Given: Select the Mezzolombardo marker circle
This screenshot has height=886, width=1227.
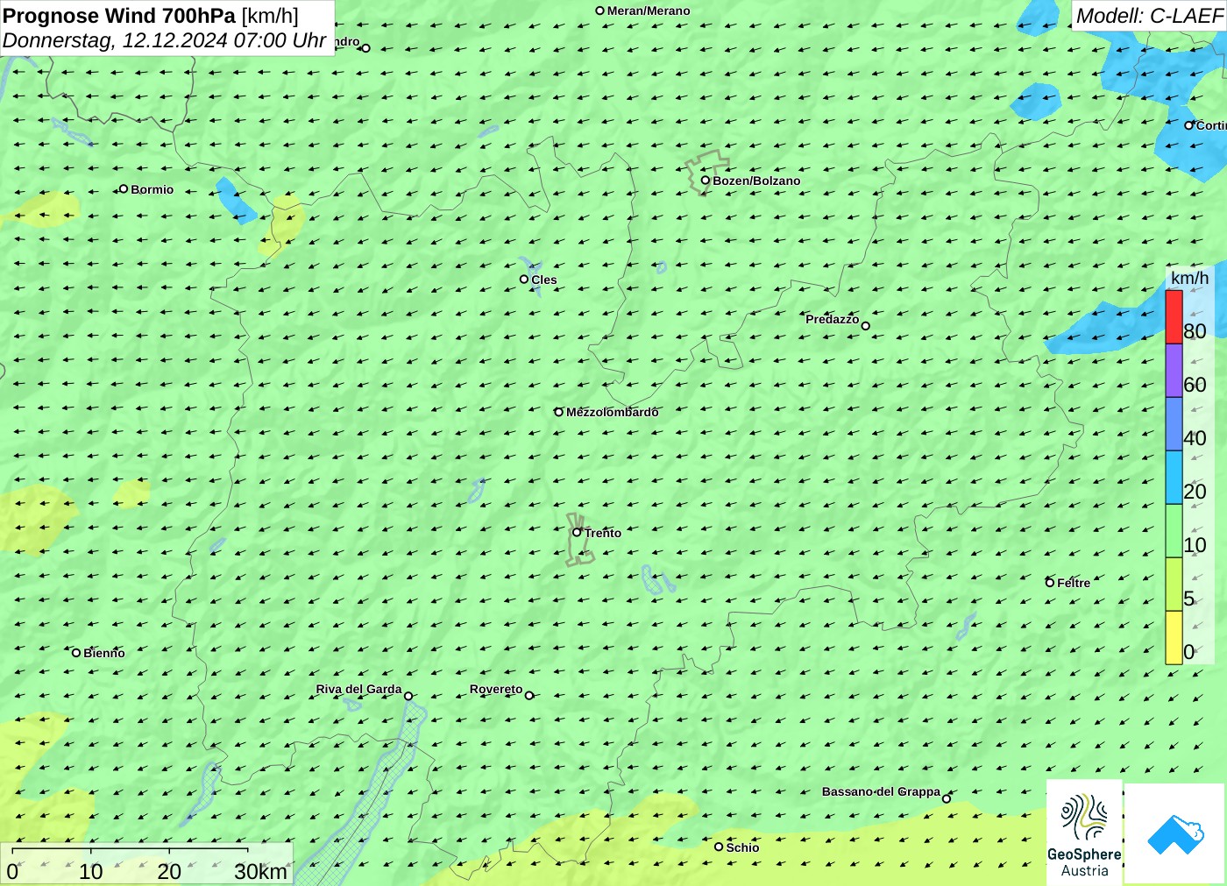Looking at the screenshot, I should click(558, 412).
